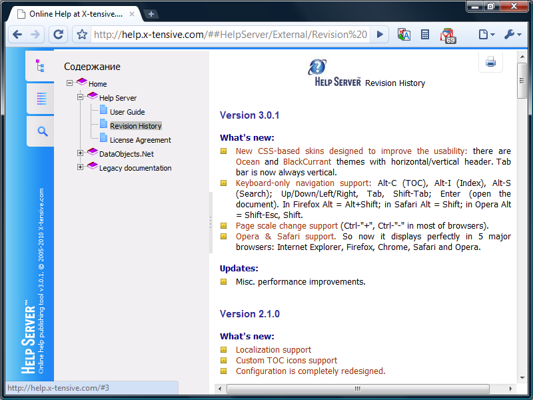Click 'Configuration is completely redesigned.' text
The height and width of the screenshot is (400, 533).
(x=310, y=371)
